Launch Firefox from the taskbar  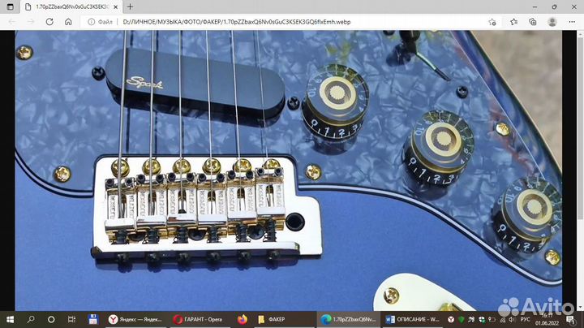click(243, 319)
